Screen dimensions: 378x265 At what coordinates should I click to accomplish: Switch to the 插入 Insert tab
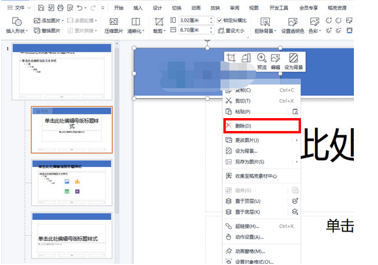pos(138,8)
